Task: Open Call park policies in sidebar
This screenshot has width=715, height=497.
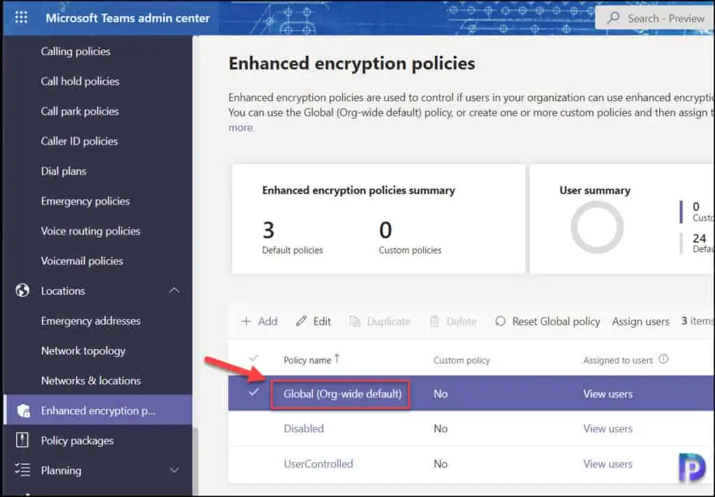Action: [x=80, y=111]
